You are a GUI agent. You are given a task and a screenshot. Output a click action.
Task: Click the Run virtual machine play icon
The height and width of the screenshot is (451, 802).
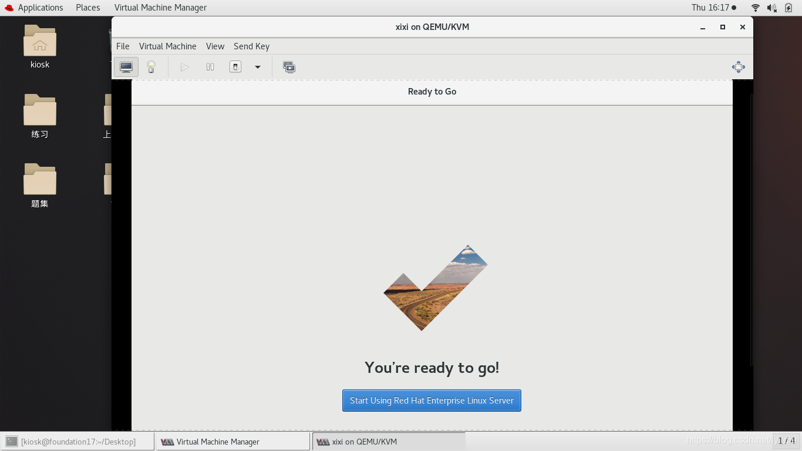pyautogui.click(x=184, y=67)
